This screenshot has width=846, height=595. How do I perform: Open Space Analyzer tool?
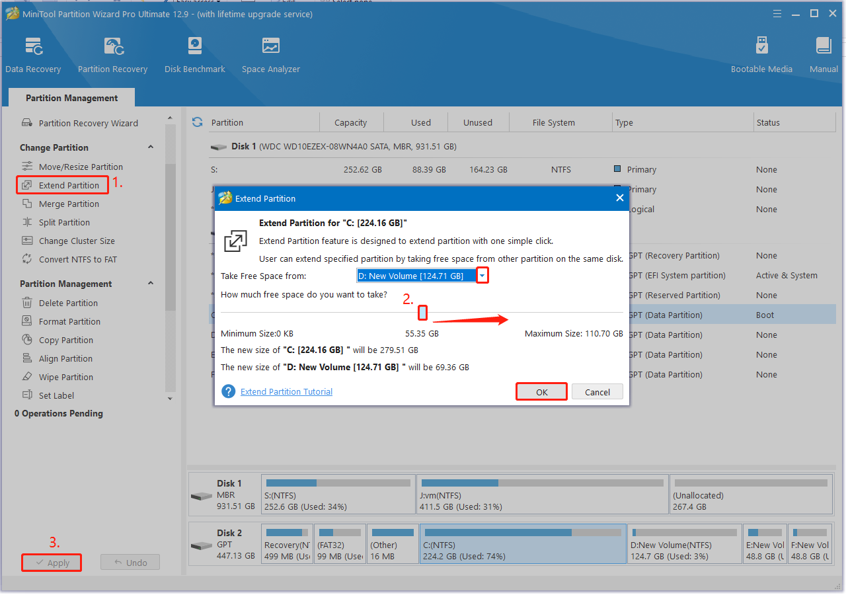270,56
